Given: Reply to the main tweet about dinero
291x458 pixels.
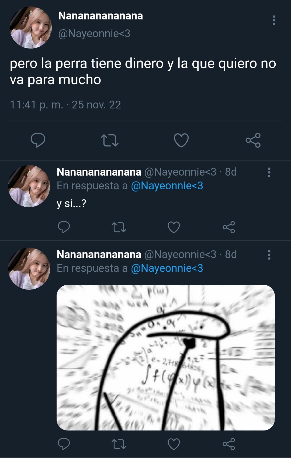Looking at the screenshot, I should 38,140.
